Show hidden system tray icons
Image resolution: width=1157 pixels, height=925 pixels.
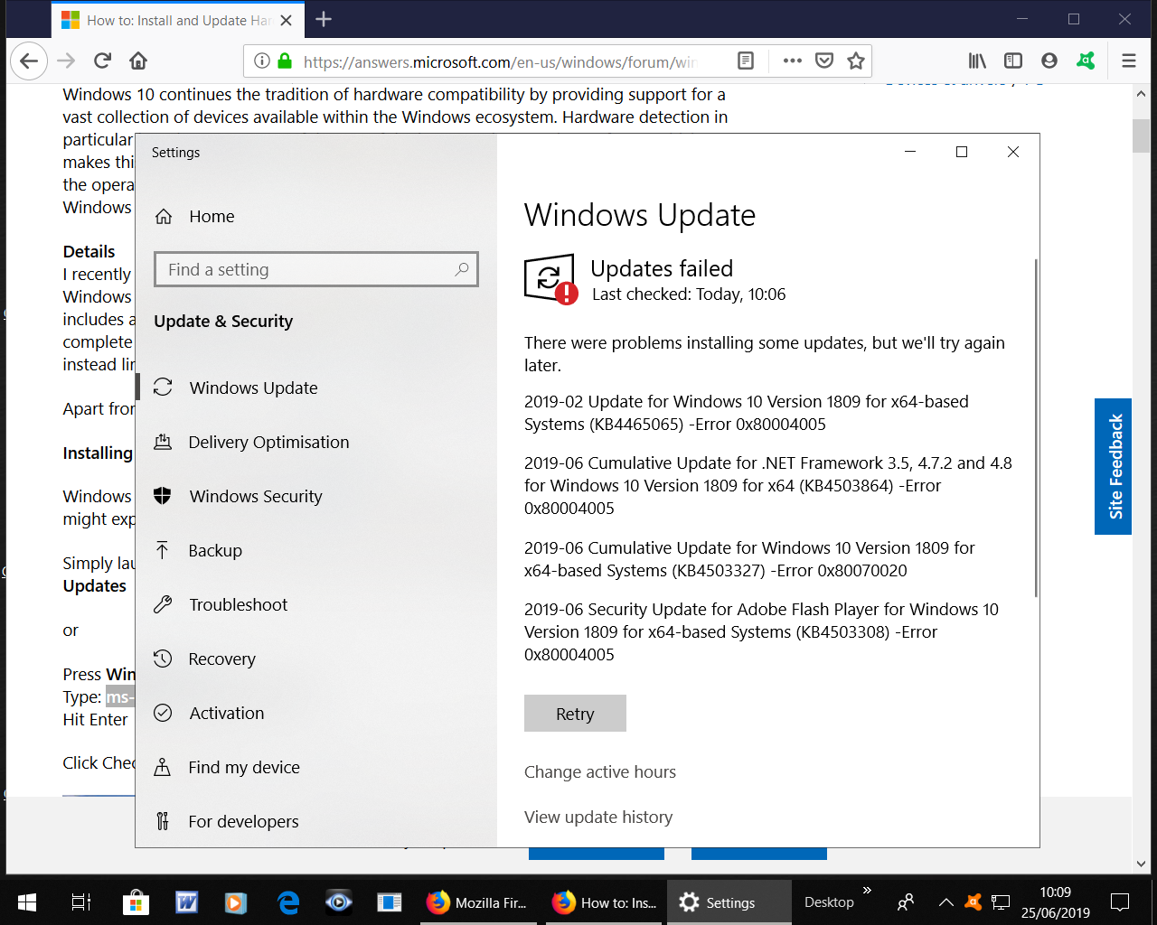pyautogui.click(x=945, y=902)
